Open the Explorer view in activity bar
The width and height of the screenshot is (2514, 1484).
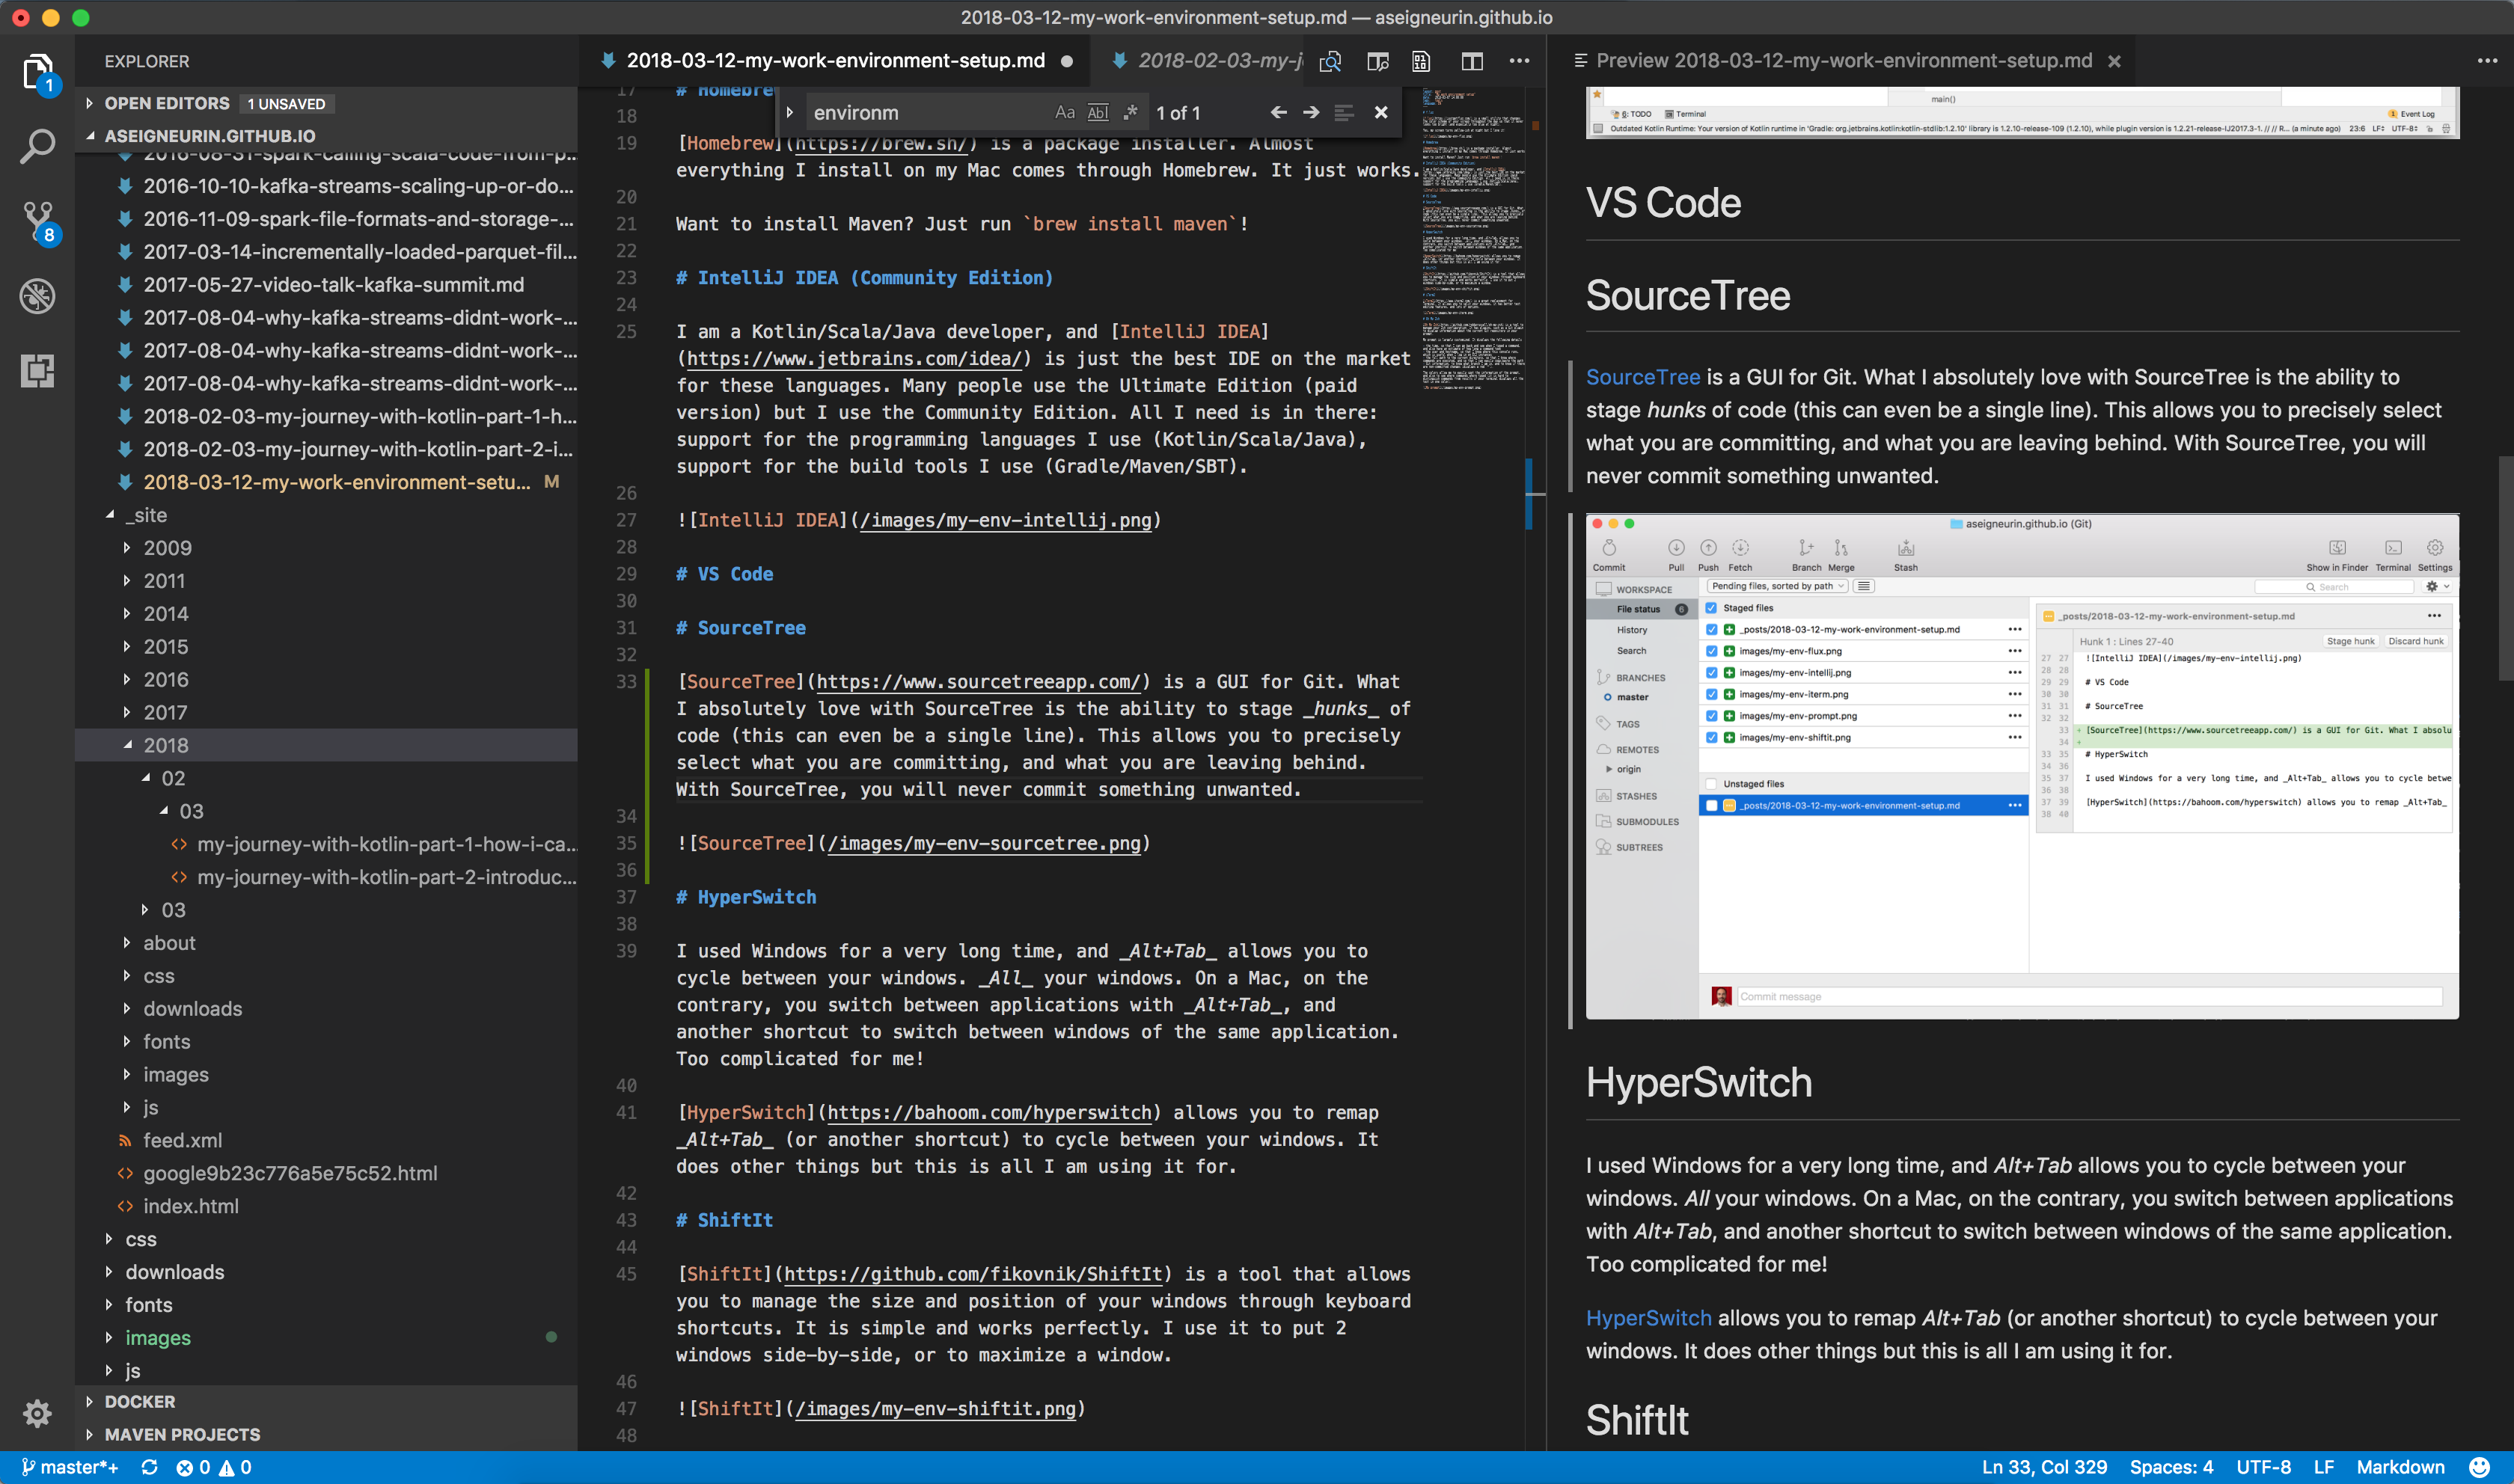pyautogui.click(x=37, y=73)
